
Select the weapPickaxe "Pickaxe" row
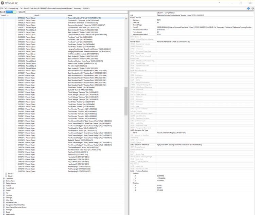click(62, 64)
